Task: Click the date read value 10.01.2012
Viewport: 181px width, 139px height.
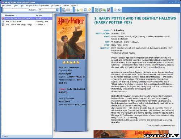Action: pyautogui.click(x=80, y=105)
